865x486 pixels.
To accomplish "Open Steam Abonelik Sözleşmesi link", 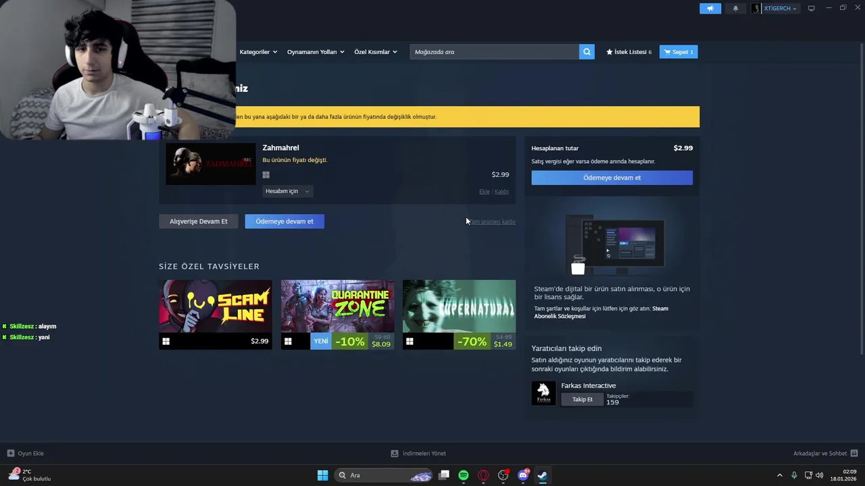I will click(x=601, y=313).
